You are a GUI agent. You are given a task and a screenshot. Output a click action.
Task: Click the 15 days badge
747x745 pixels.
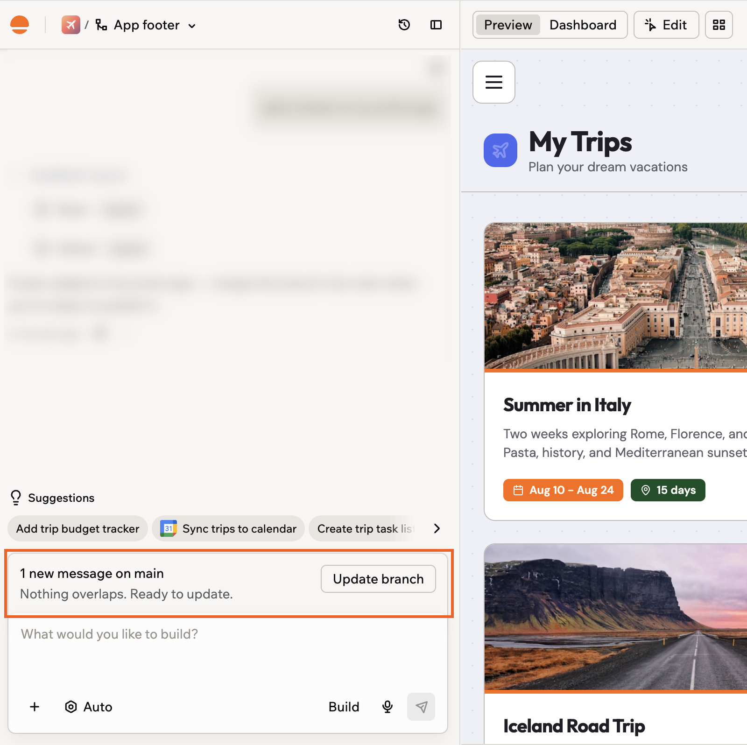668,490
